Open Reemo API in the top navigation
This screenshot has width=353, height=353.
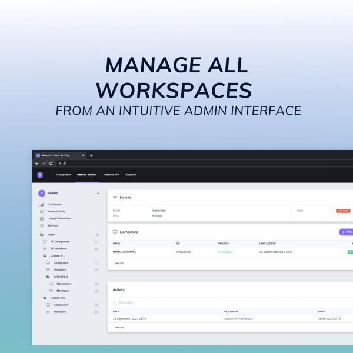click(x=111, y=175)
